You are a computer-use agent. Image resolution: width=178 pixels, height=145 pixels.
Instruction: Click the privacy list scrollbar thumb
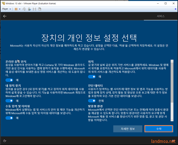click(172, 82)
